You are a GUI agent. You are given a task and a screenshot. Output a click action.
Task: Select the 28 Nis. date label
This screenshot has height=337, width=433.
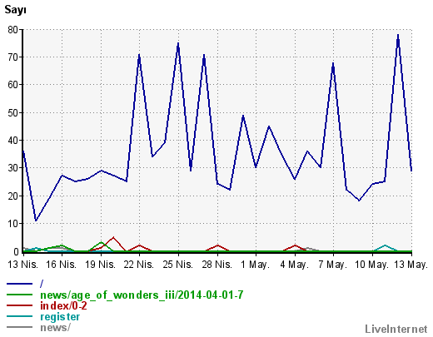pos(216,265)
